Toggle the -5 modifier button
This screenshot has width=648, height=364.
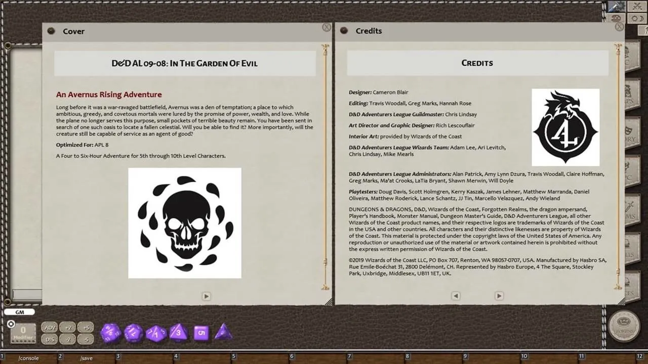point(86,340)
